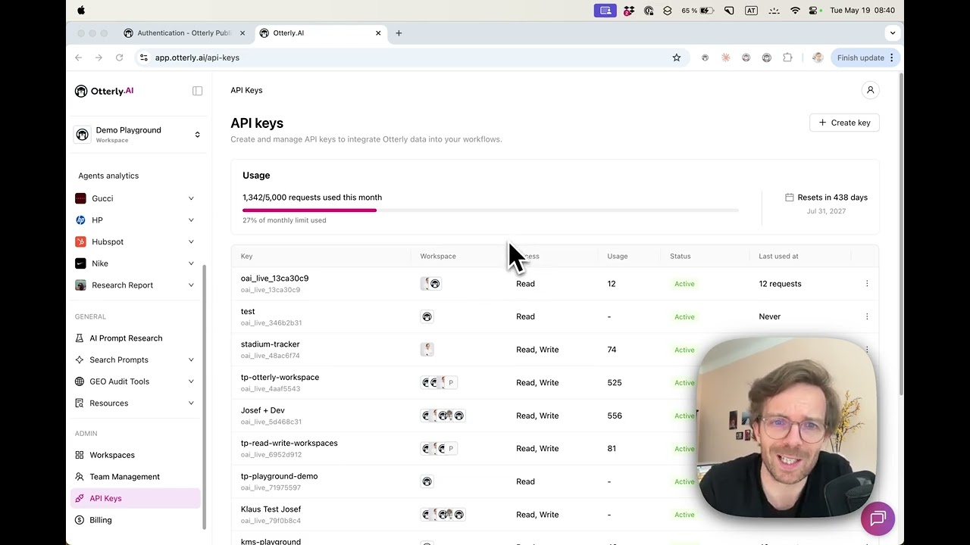
Task: Click the Key column header
Action: point(247,256)
